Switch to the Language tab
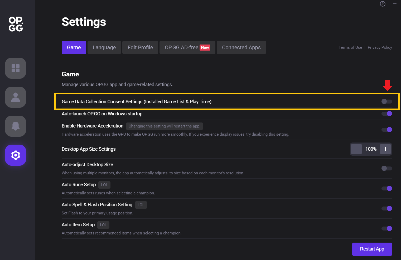 point(104,47)
